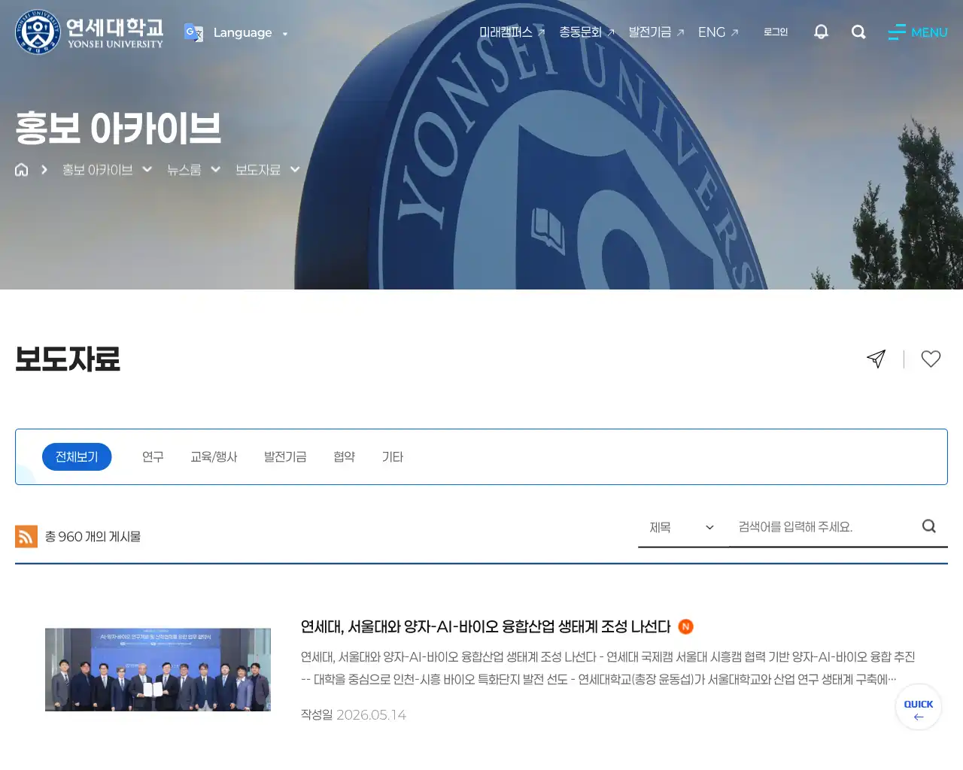Screen dimensions: 963x770
Task: Click the 로그인 login link
Action: pos(776,32)
